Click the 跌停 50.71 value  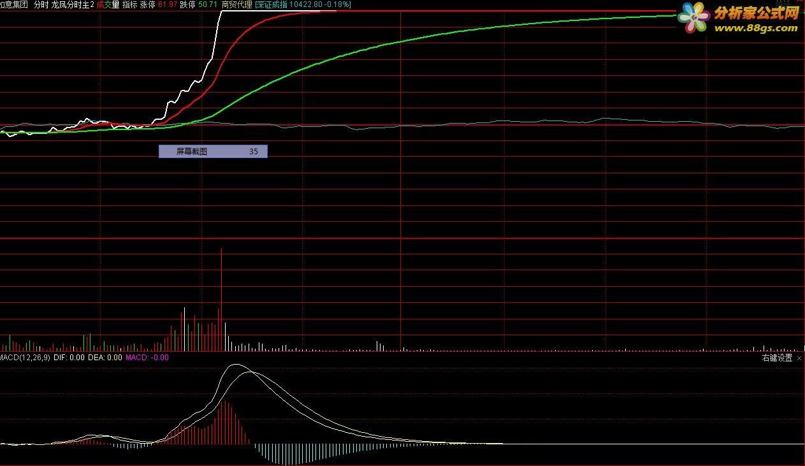point(199,4)
